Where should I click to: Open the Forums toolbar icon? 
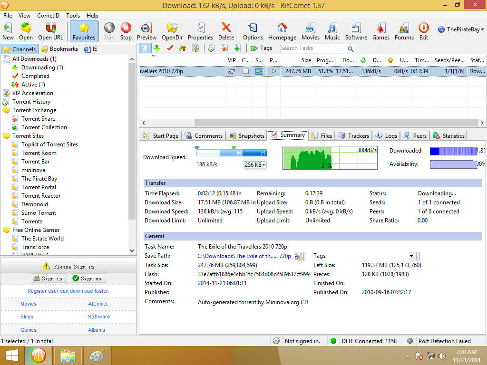404,31
